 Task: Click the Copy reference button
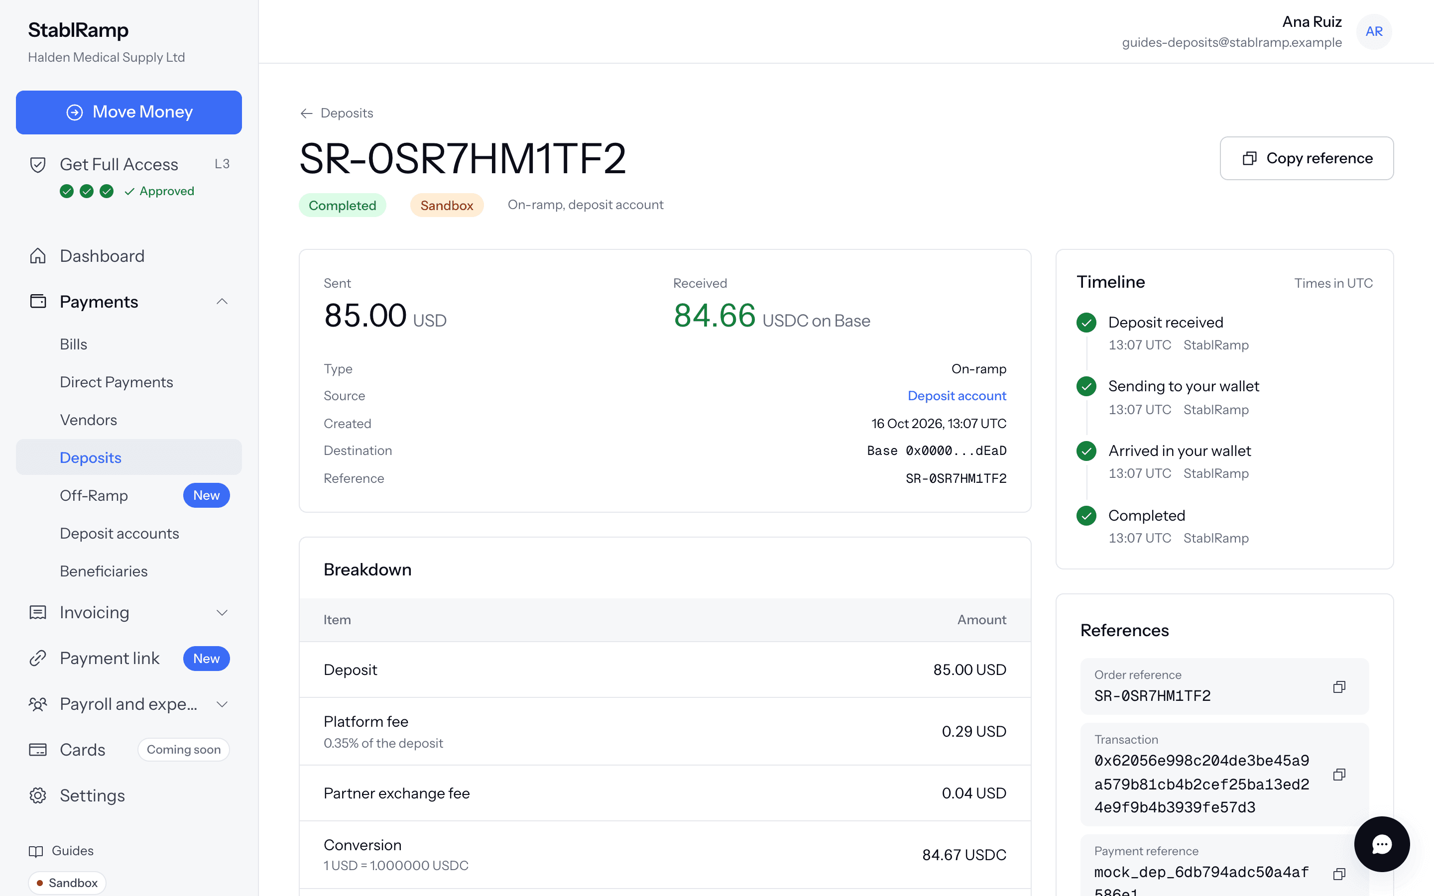[x=1307, y=158]
